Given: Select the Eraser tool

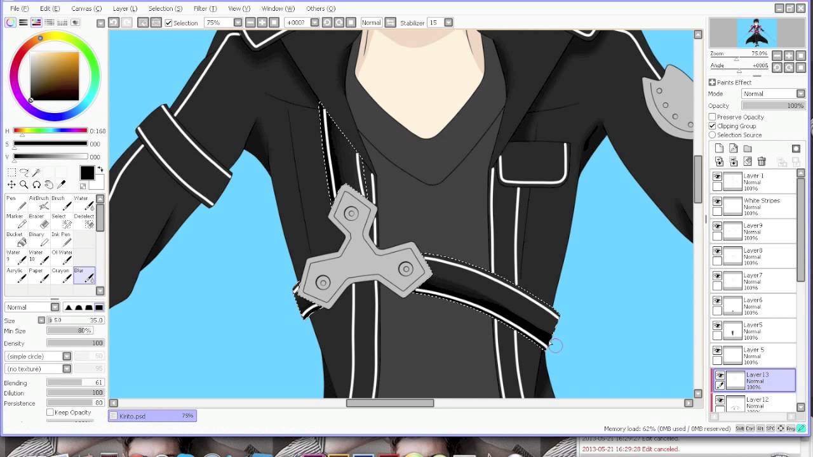Looking at the screenshot, I should point(39,221).
